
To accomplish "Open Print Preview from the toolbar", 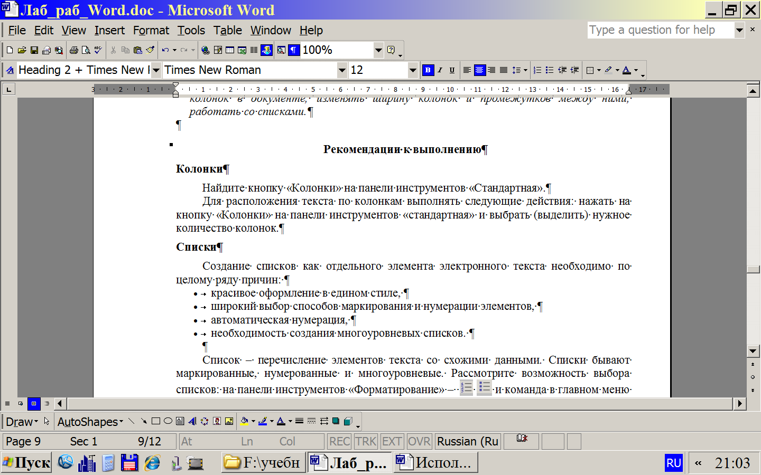I will pos(86,50).
